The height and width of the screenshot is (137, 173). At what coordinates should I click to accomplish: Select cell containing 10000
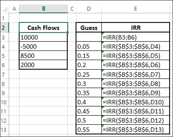(x=43, y=37)
